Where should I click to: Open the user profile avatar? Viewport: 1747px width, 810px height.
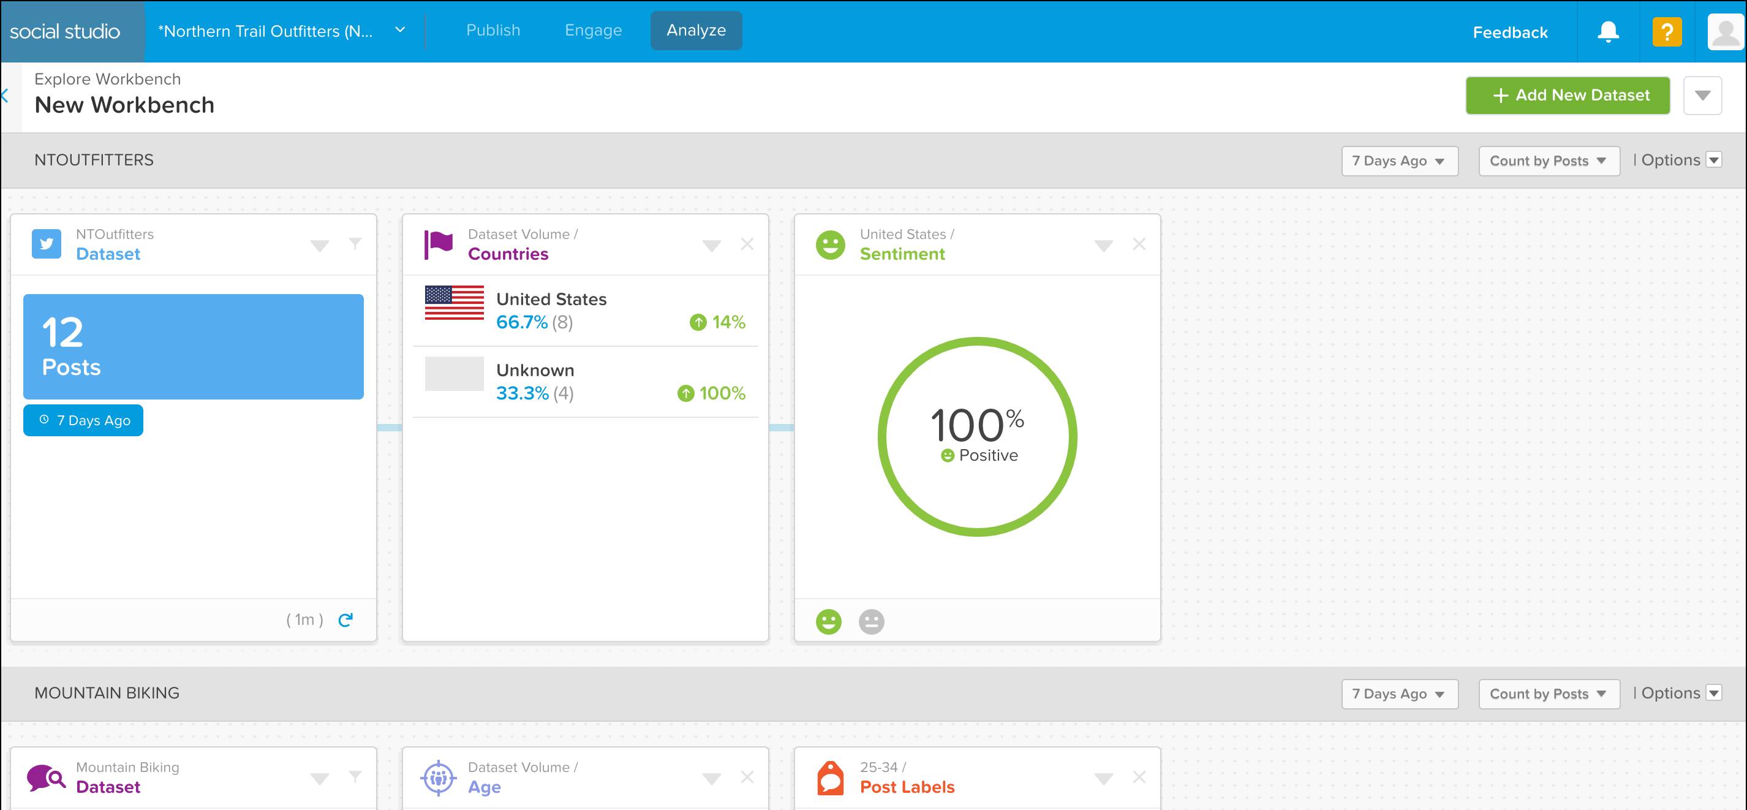coord(1726,31)
